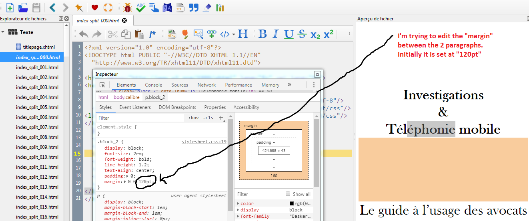Image resolution: width=529 pixels, height=221 pixels.
Task: Select index_split_010.html in file explorer
Action: pyautogui.click(x=37, y=157)
